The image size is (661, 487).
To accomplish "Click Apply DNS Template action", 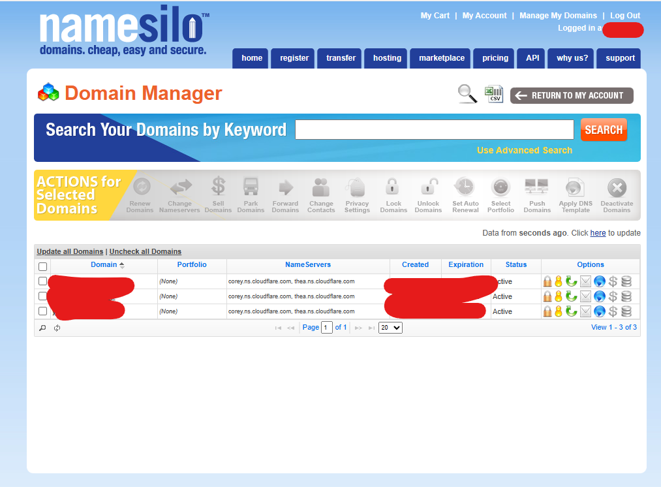I will [576, 196].
